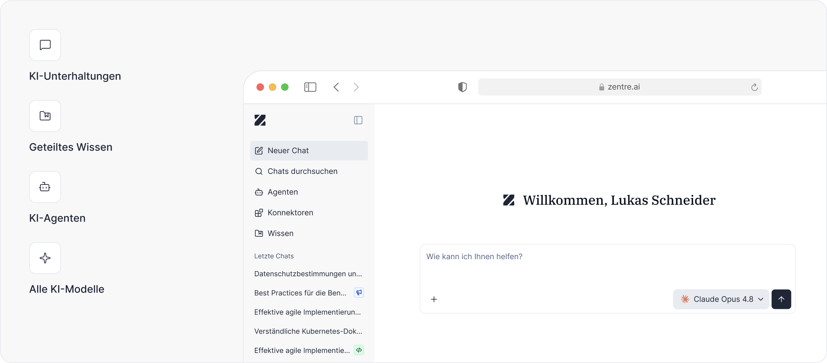This screenshot has width=827, height=363.
Task: Reload the zentre.ai page
Action: click(x=754, y=87)
